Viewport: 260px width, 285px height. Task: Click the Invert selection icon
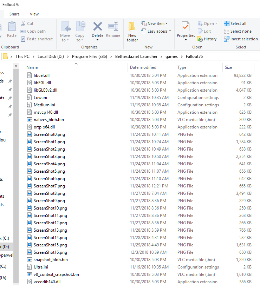227,39
